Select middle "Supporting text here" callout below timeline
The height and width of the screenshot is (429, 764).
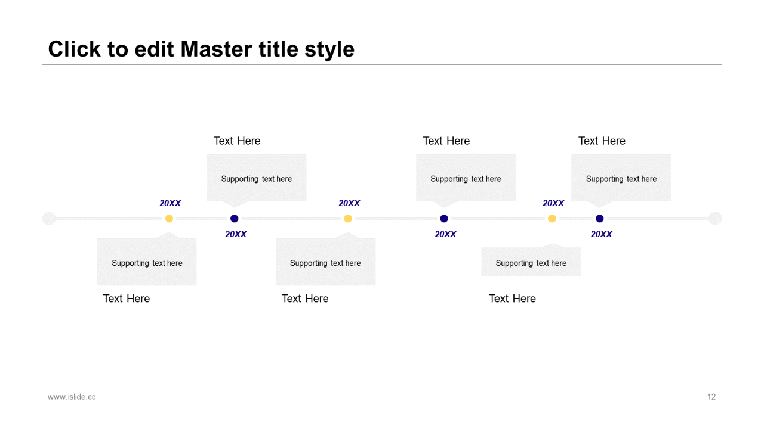325,263
